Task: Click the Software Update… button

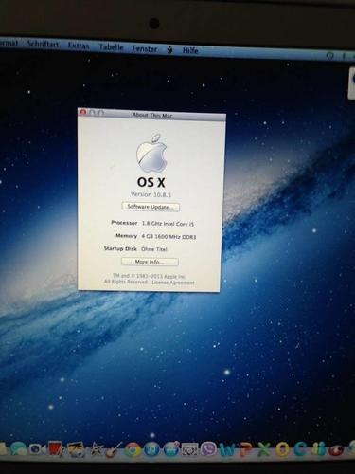Action: click(x=151, y=207)
